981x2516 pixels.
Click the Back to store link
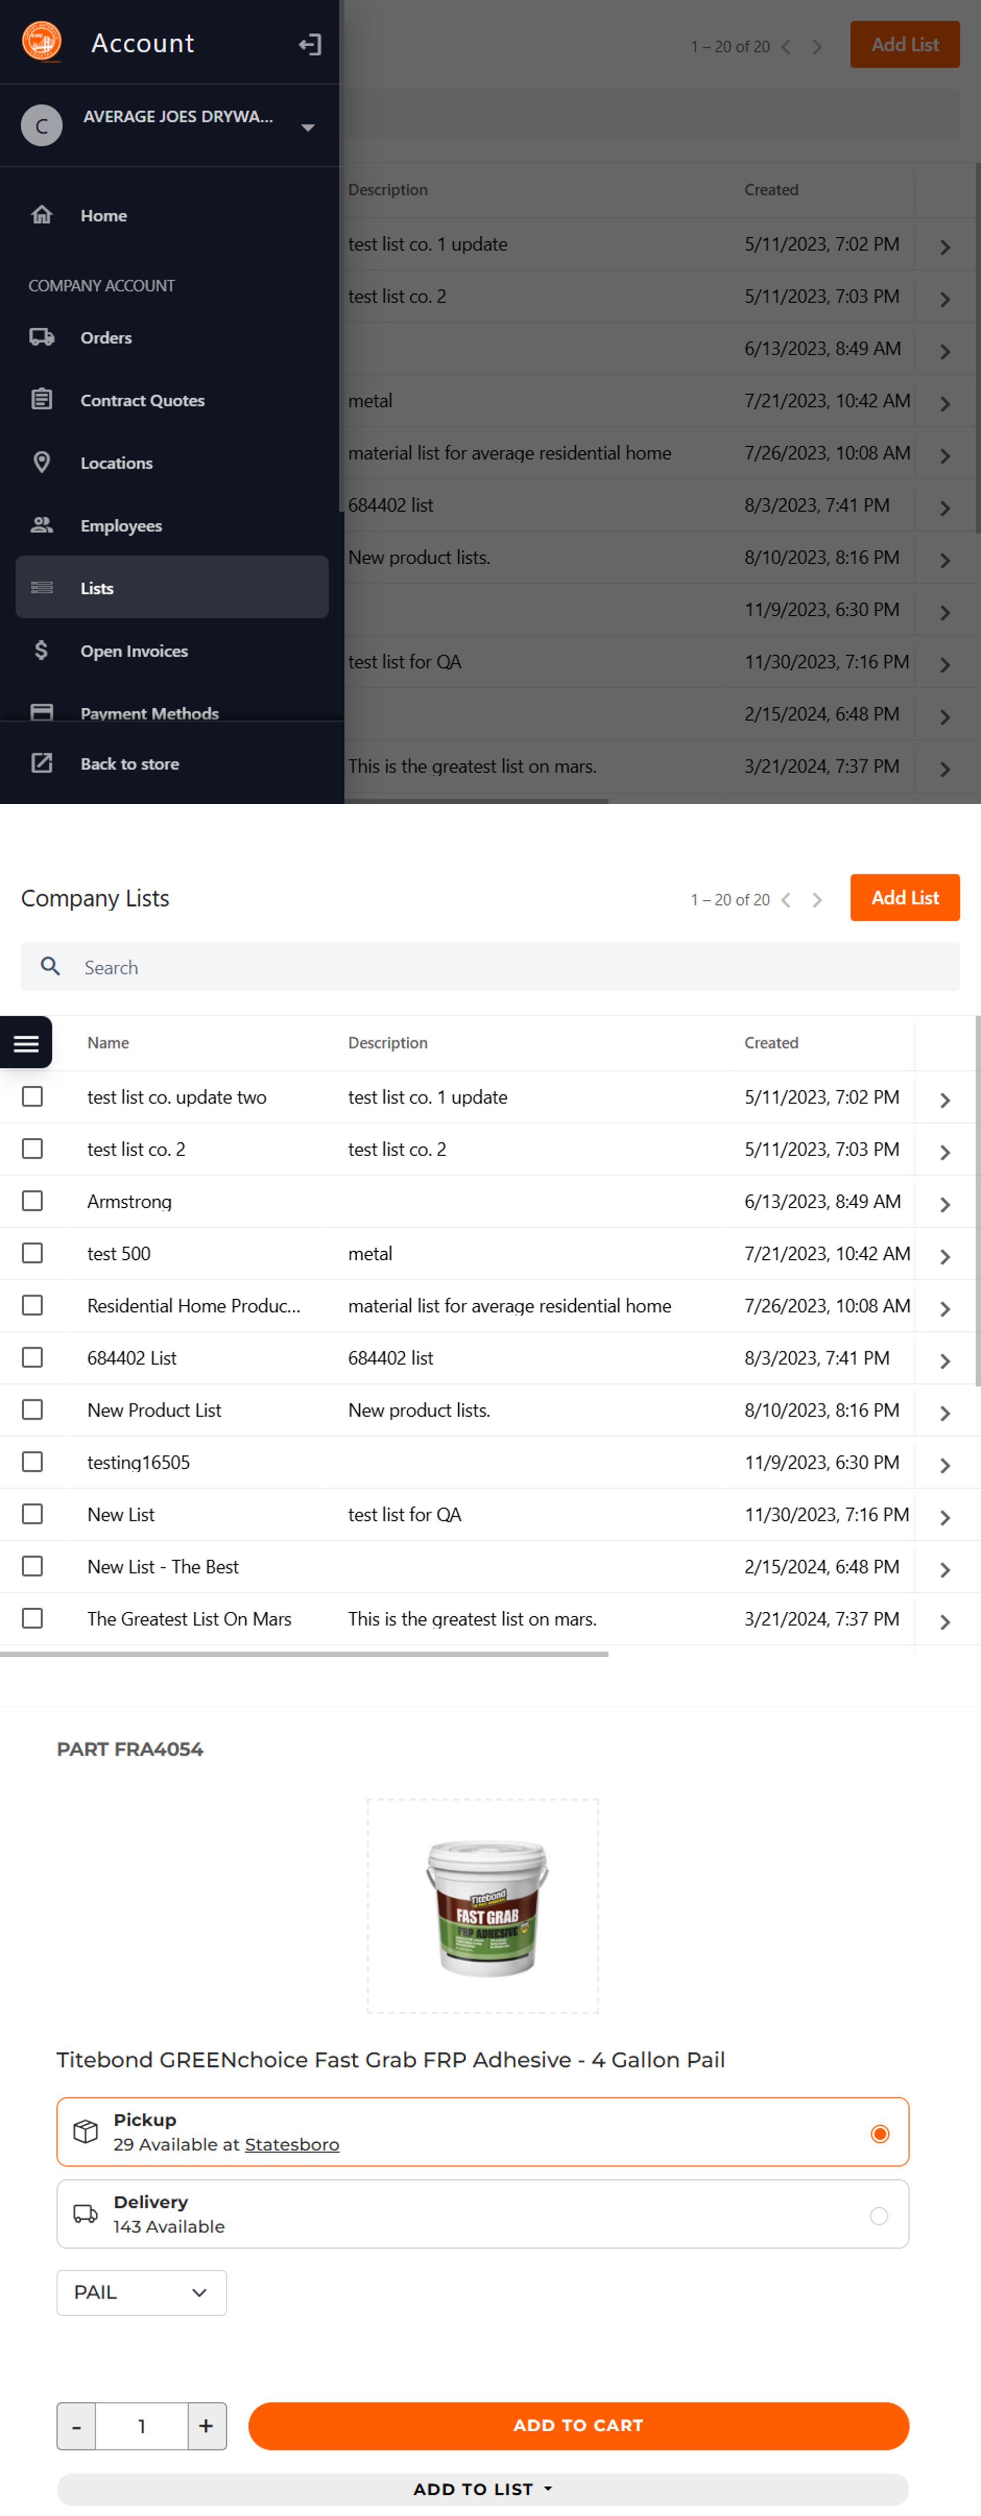172,763
